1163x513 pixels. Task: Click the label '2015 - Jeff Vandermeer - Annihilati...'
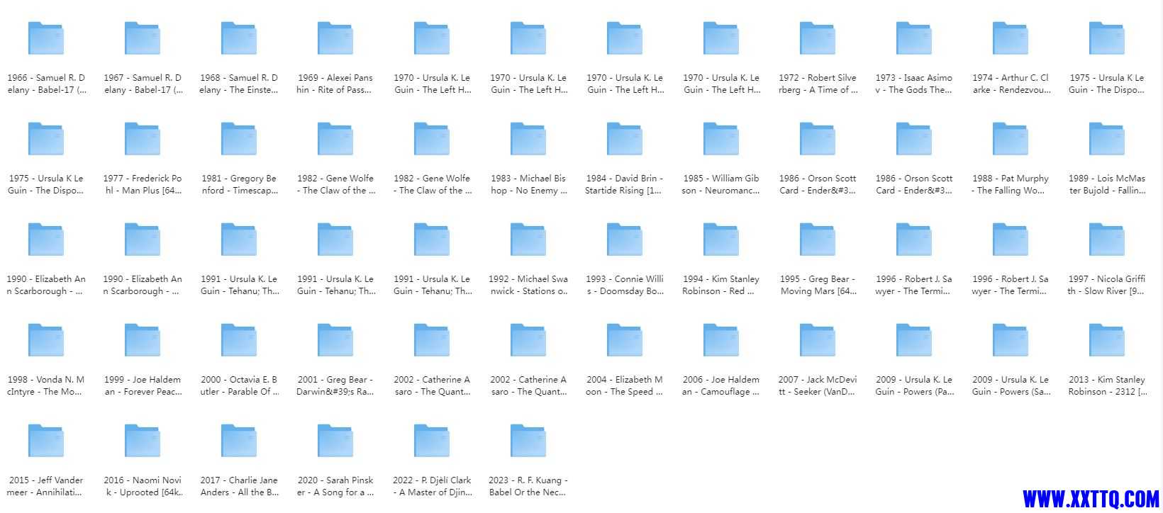click(46, 486)
